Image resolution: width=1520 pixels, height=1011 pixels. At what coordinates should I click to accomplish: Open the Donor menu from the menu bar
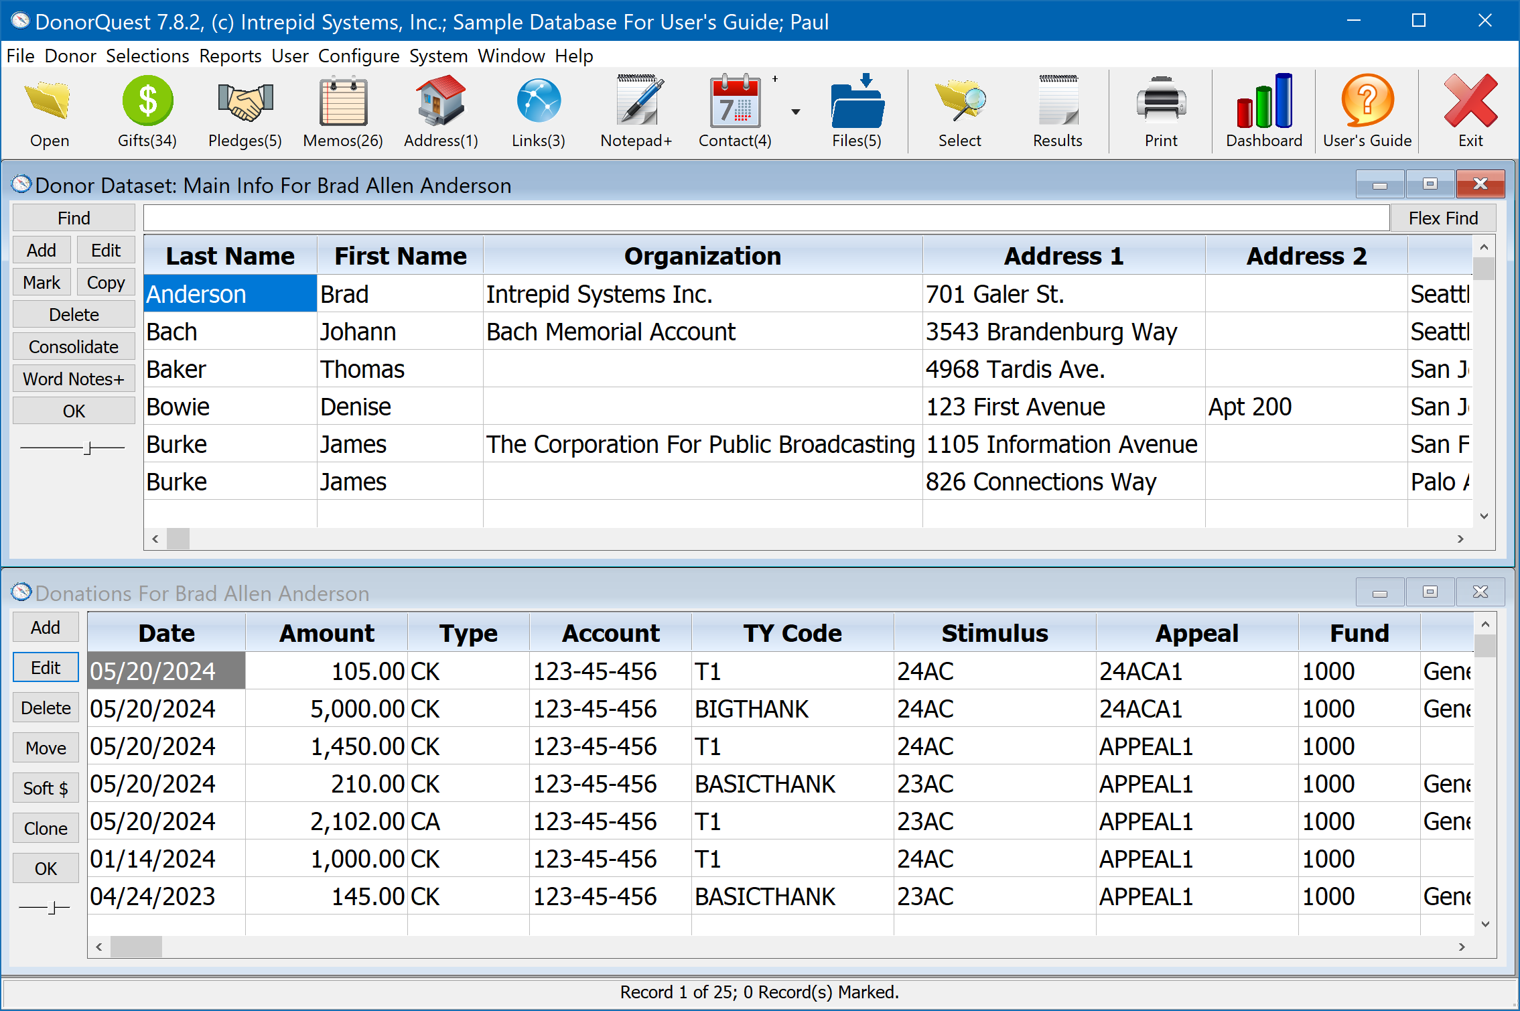[69, 54]
